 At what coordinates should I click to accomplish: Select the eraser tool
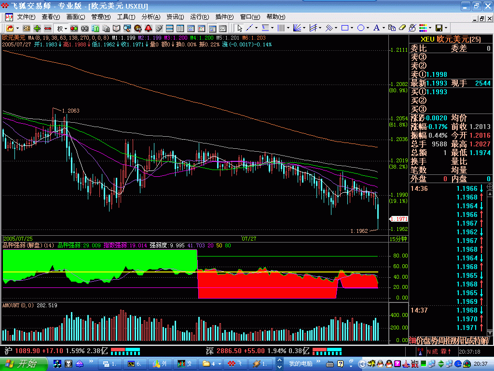[x=402, y=29]
